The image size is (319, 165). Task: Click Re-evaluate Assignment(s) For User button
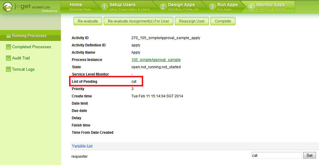click(x=139, y=21)
